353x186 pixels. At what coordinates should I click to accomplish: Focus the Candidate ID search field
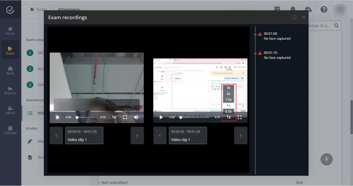pos(320,26)
